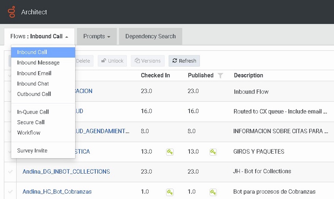Open the flow link ending in UD_AGENDAMIENT…
The height and width of the screenshot is (199, 334).
(102, 131)
